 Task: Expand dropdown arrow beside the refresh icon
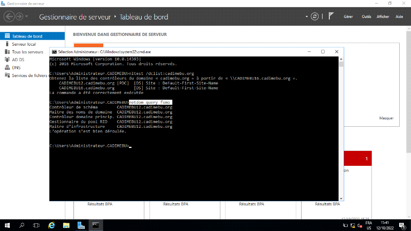click(306, 16)
